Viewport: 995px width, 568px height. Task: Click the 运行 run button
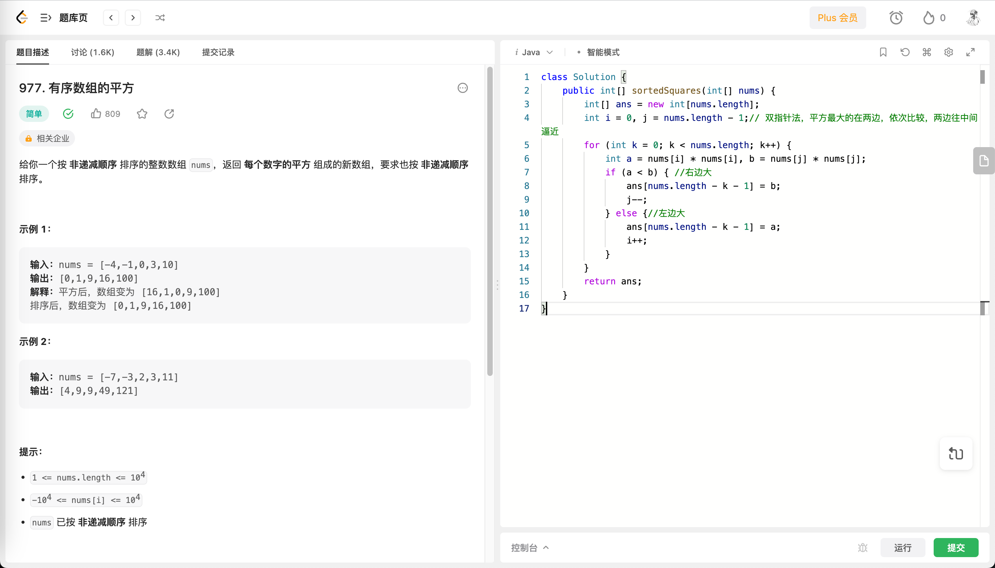coord(903,548)
